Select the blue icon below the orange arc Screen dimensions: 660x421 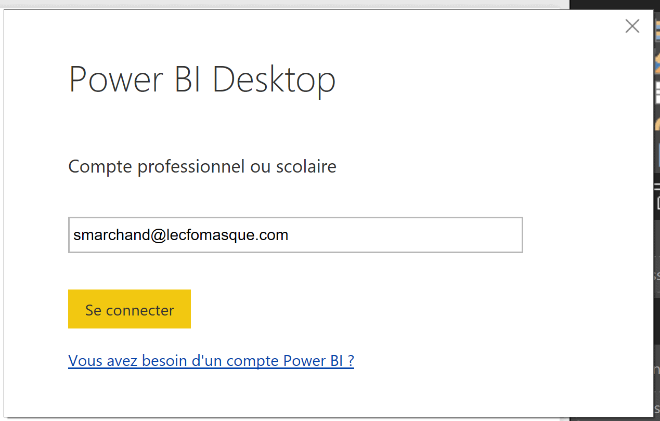[657, 154]
